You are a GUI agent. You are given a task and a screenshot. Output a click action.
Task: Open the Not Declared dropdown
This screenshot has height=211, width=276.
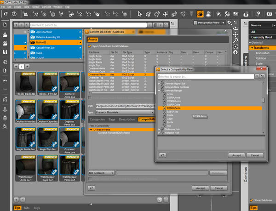(x=101, y=173)
